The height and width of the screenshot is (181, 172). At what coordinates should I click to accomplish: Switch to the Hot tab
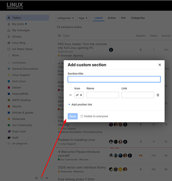point(123,18)
